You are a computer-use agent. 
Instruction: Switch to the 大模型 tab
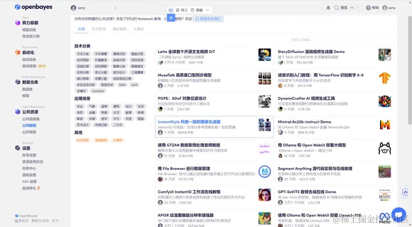point(139,29)
